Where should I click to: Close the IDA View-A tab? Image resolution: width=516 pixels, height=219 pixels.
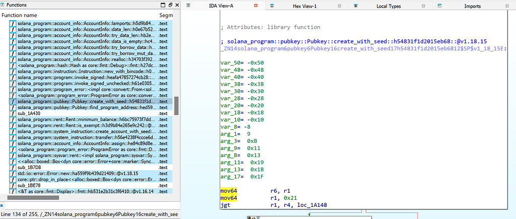(x=255, y=6)
